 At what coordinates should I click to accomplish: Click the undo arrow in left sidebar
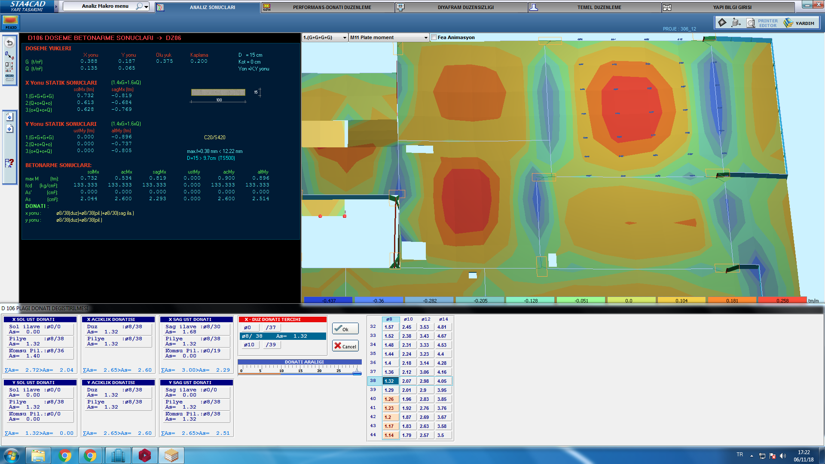(9, 43)
